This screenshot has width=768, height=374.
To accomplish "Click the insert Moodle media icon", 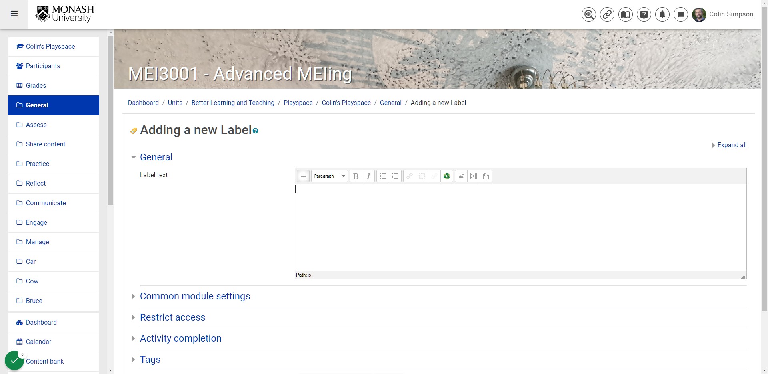I will (x=474, y=176).
